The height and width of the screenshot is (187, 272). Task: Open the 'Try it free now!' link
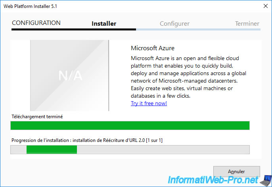149,103
